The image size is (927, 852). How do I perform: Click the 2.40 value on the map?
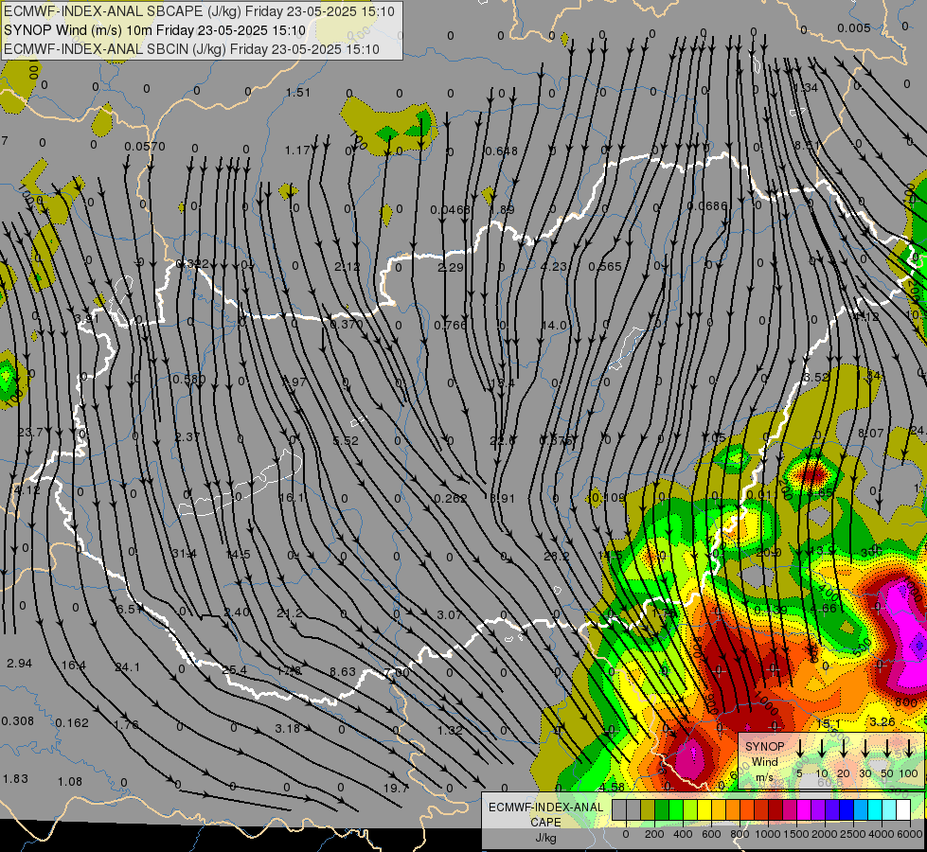pyautogui.click(x=237, y=612)
